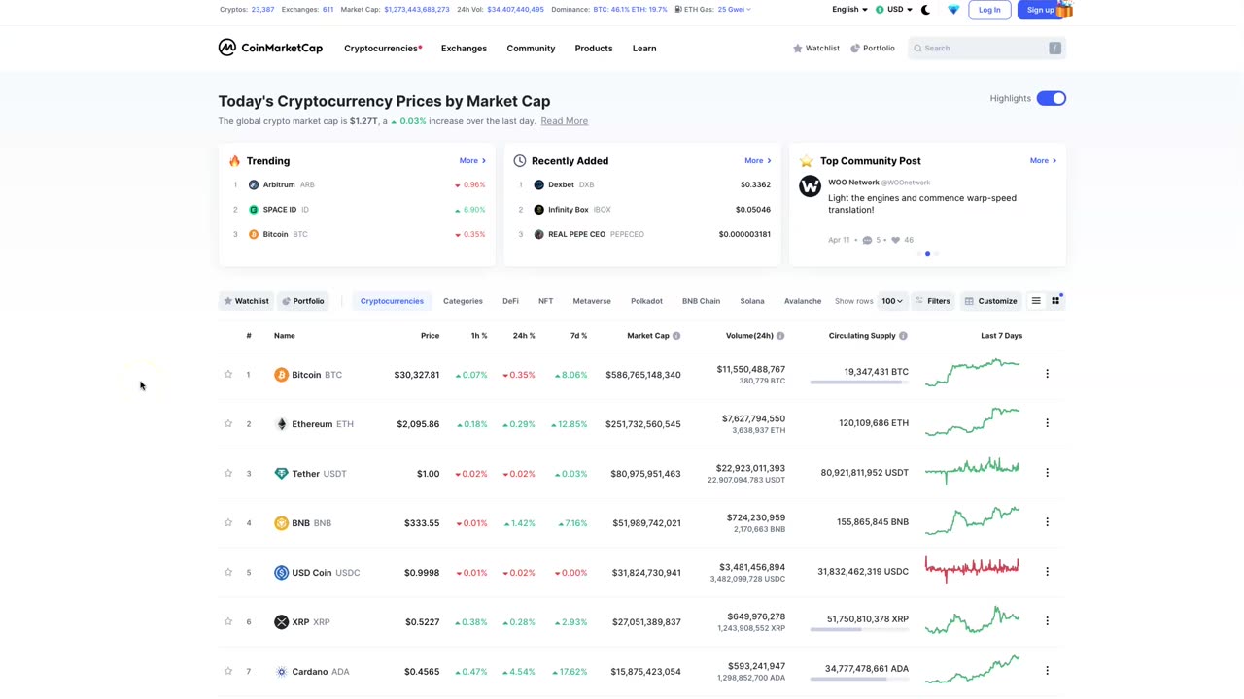Select the DeFi tab
This screenshot has height=699, width=1244.
(x=510, y=301)
